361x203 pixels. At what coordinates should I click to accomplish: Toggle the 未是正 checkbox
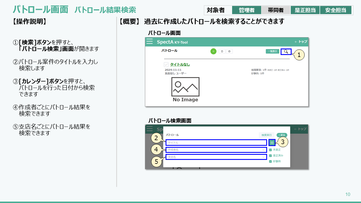point(270,150)
